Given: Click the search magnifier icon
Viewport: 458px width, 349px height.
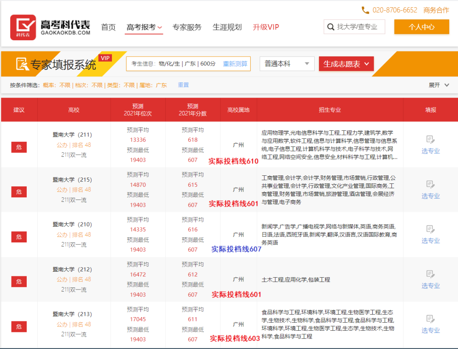Looking at the screenshot, I should (x=331, y=27).
